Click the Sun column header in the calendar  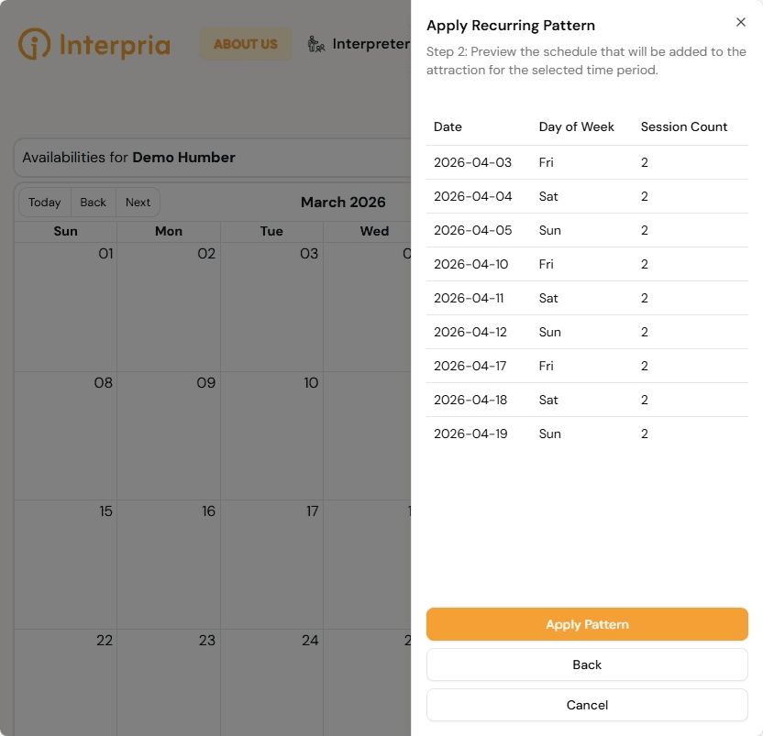(65, 231)
